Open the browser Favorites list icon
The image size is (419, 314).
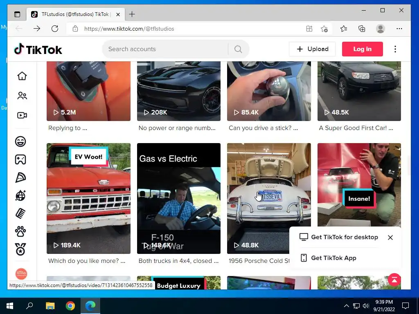(344, 29)
